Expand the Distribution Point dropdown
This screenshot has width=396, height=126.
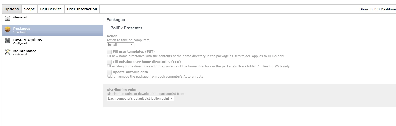point(140,99)
